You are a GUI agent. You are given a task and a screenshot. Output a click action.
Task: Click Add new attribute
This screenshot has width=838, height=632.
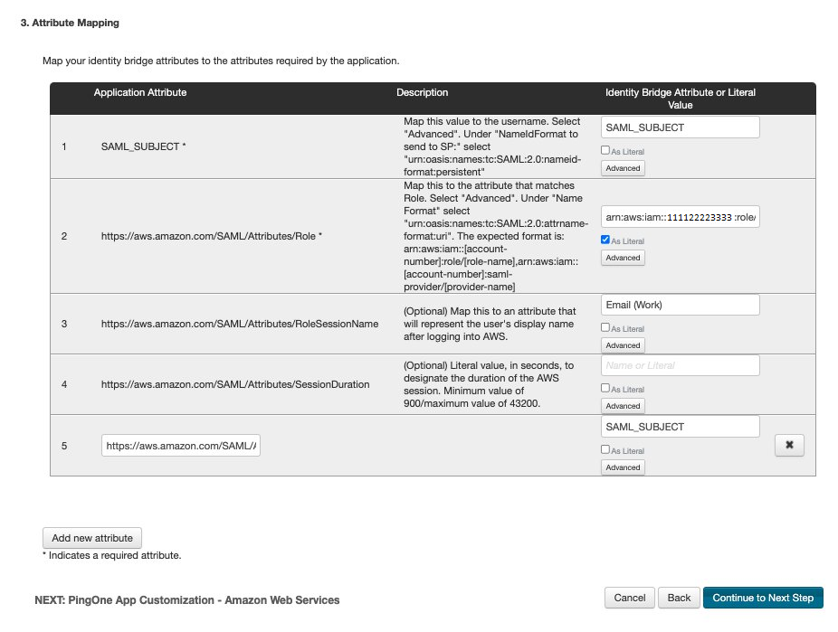[x=91, y=537]
